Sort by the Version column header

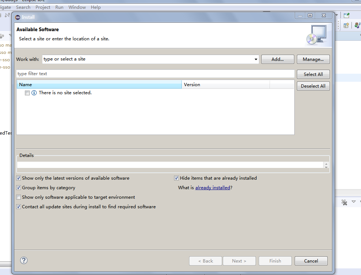[x=226, y=85]
